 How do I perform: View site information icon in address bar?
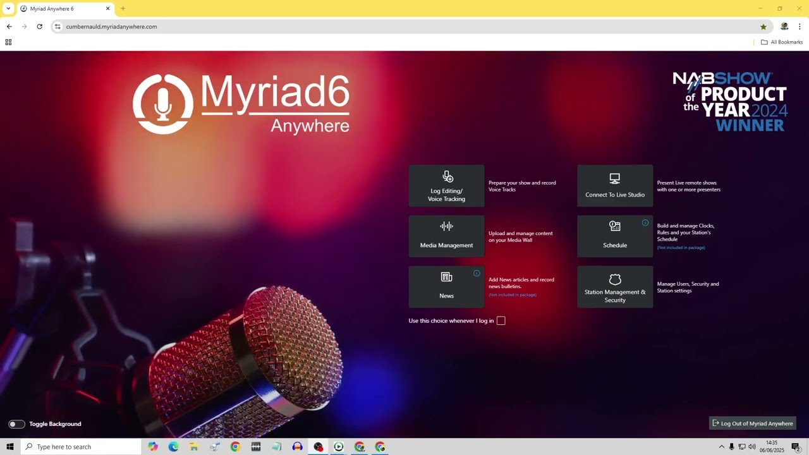click(58, 27)
